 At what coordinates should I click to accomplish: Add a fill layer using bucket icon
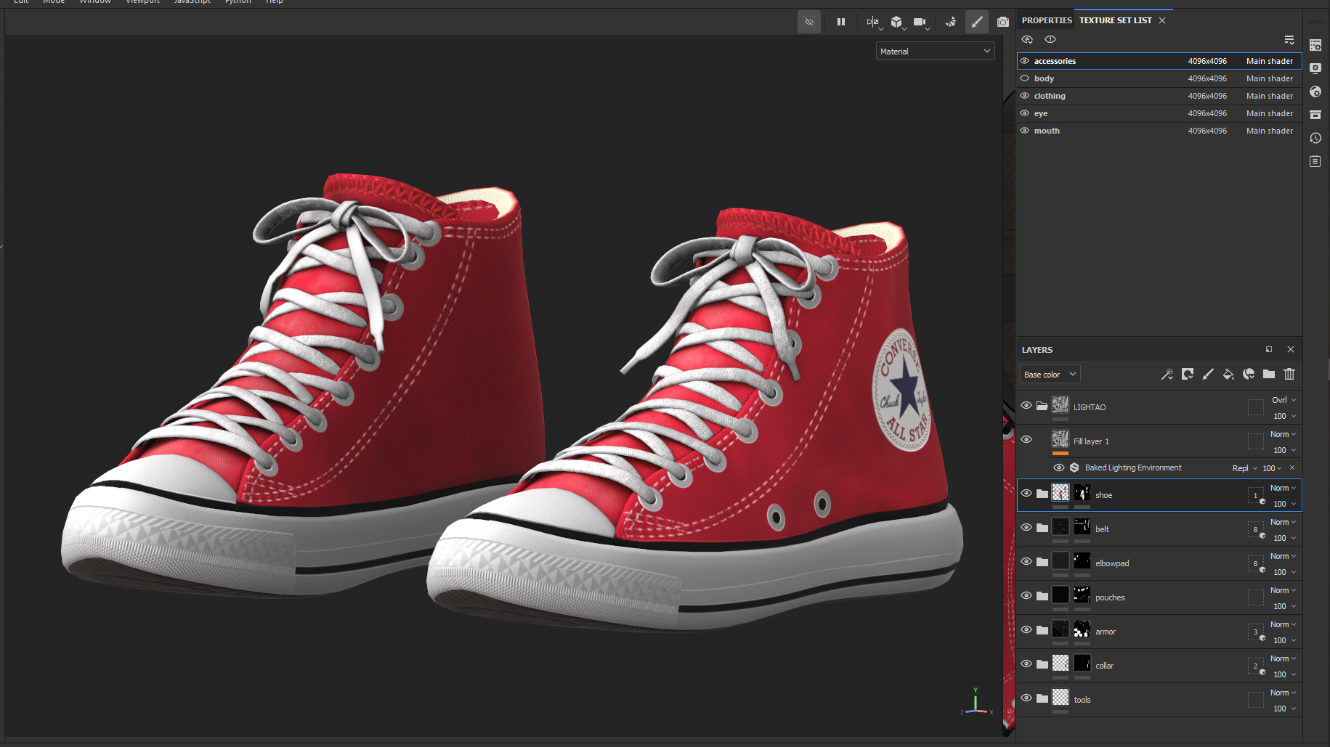tap(1228, 375)
